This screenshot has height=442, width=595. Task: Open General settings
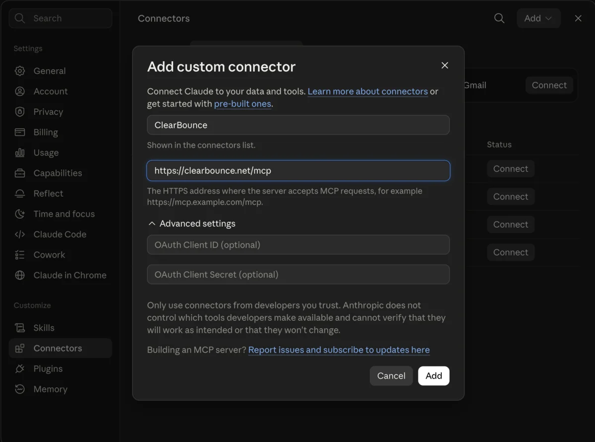pos(60,71)
